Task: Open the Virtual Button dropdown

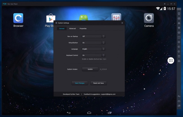Action: pyautogui.click(x=93, y=43)
